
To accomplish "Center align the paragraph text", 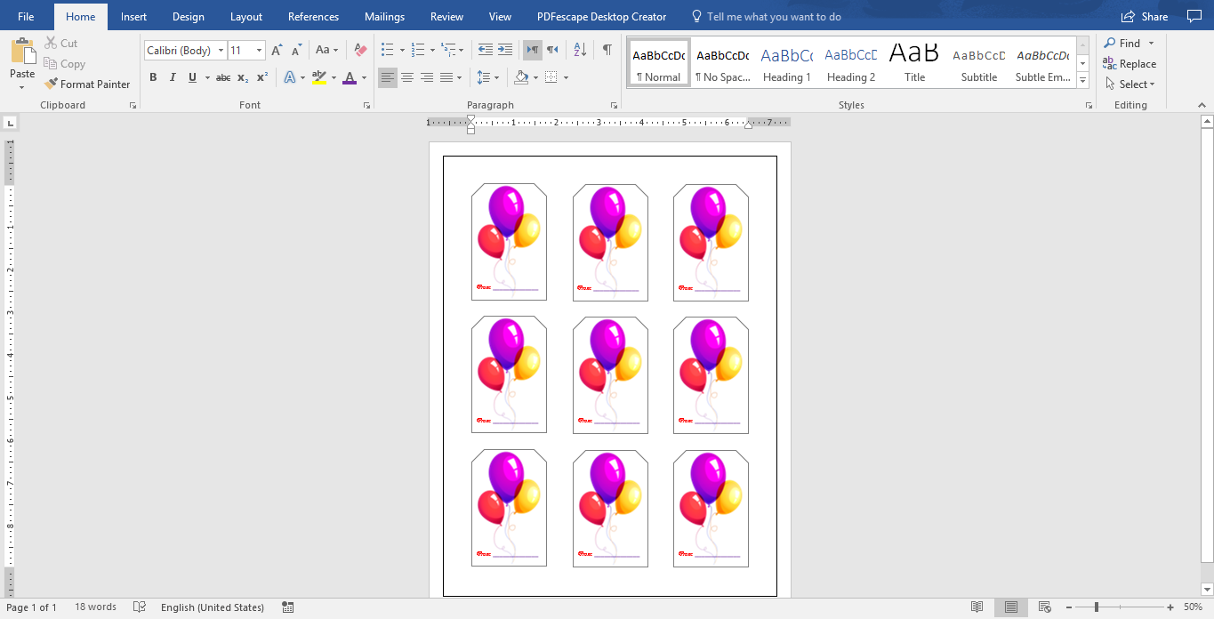I will tap(407, 77).
